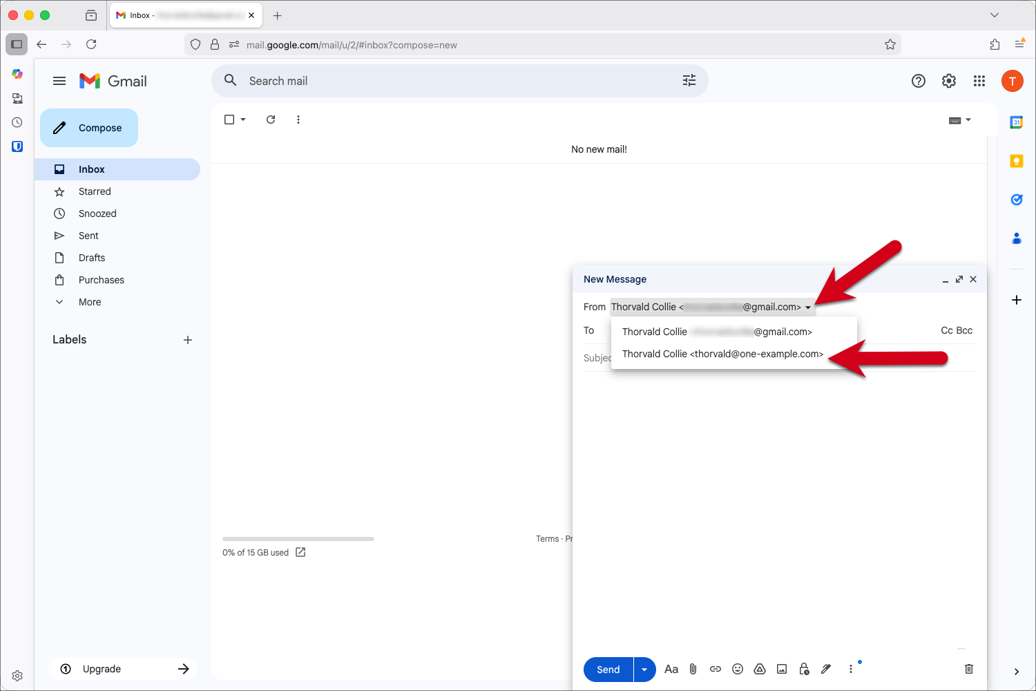
Task: Tick the select all mail checkbox
Action: click(x=229, y=120)
